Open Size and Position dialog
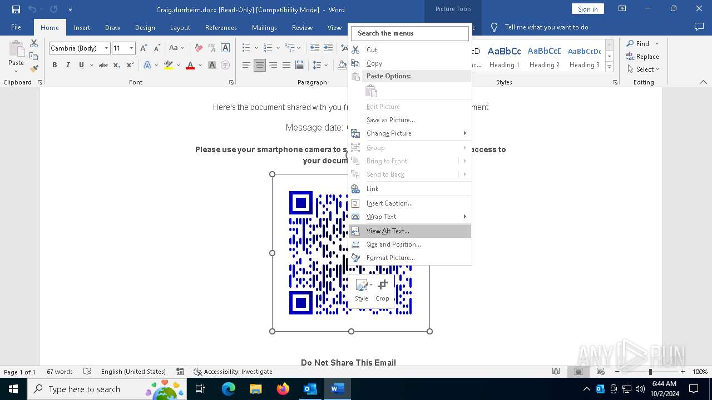 410,244
